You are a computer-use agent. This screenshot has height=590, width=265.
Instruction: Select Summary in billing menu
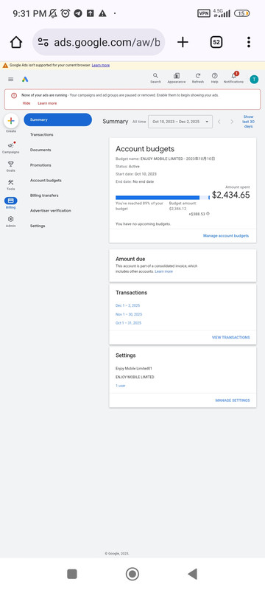[x=58, y=119]
